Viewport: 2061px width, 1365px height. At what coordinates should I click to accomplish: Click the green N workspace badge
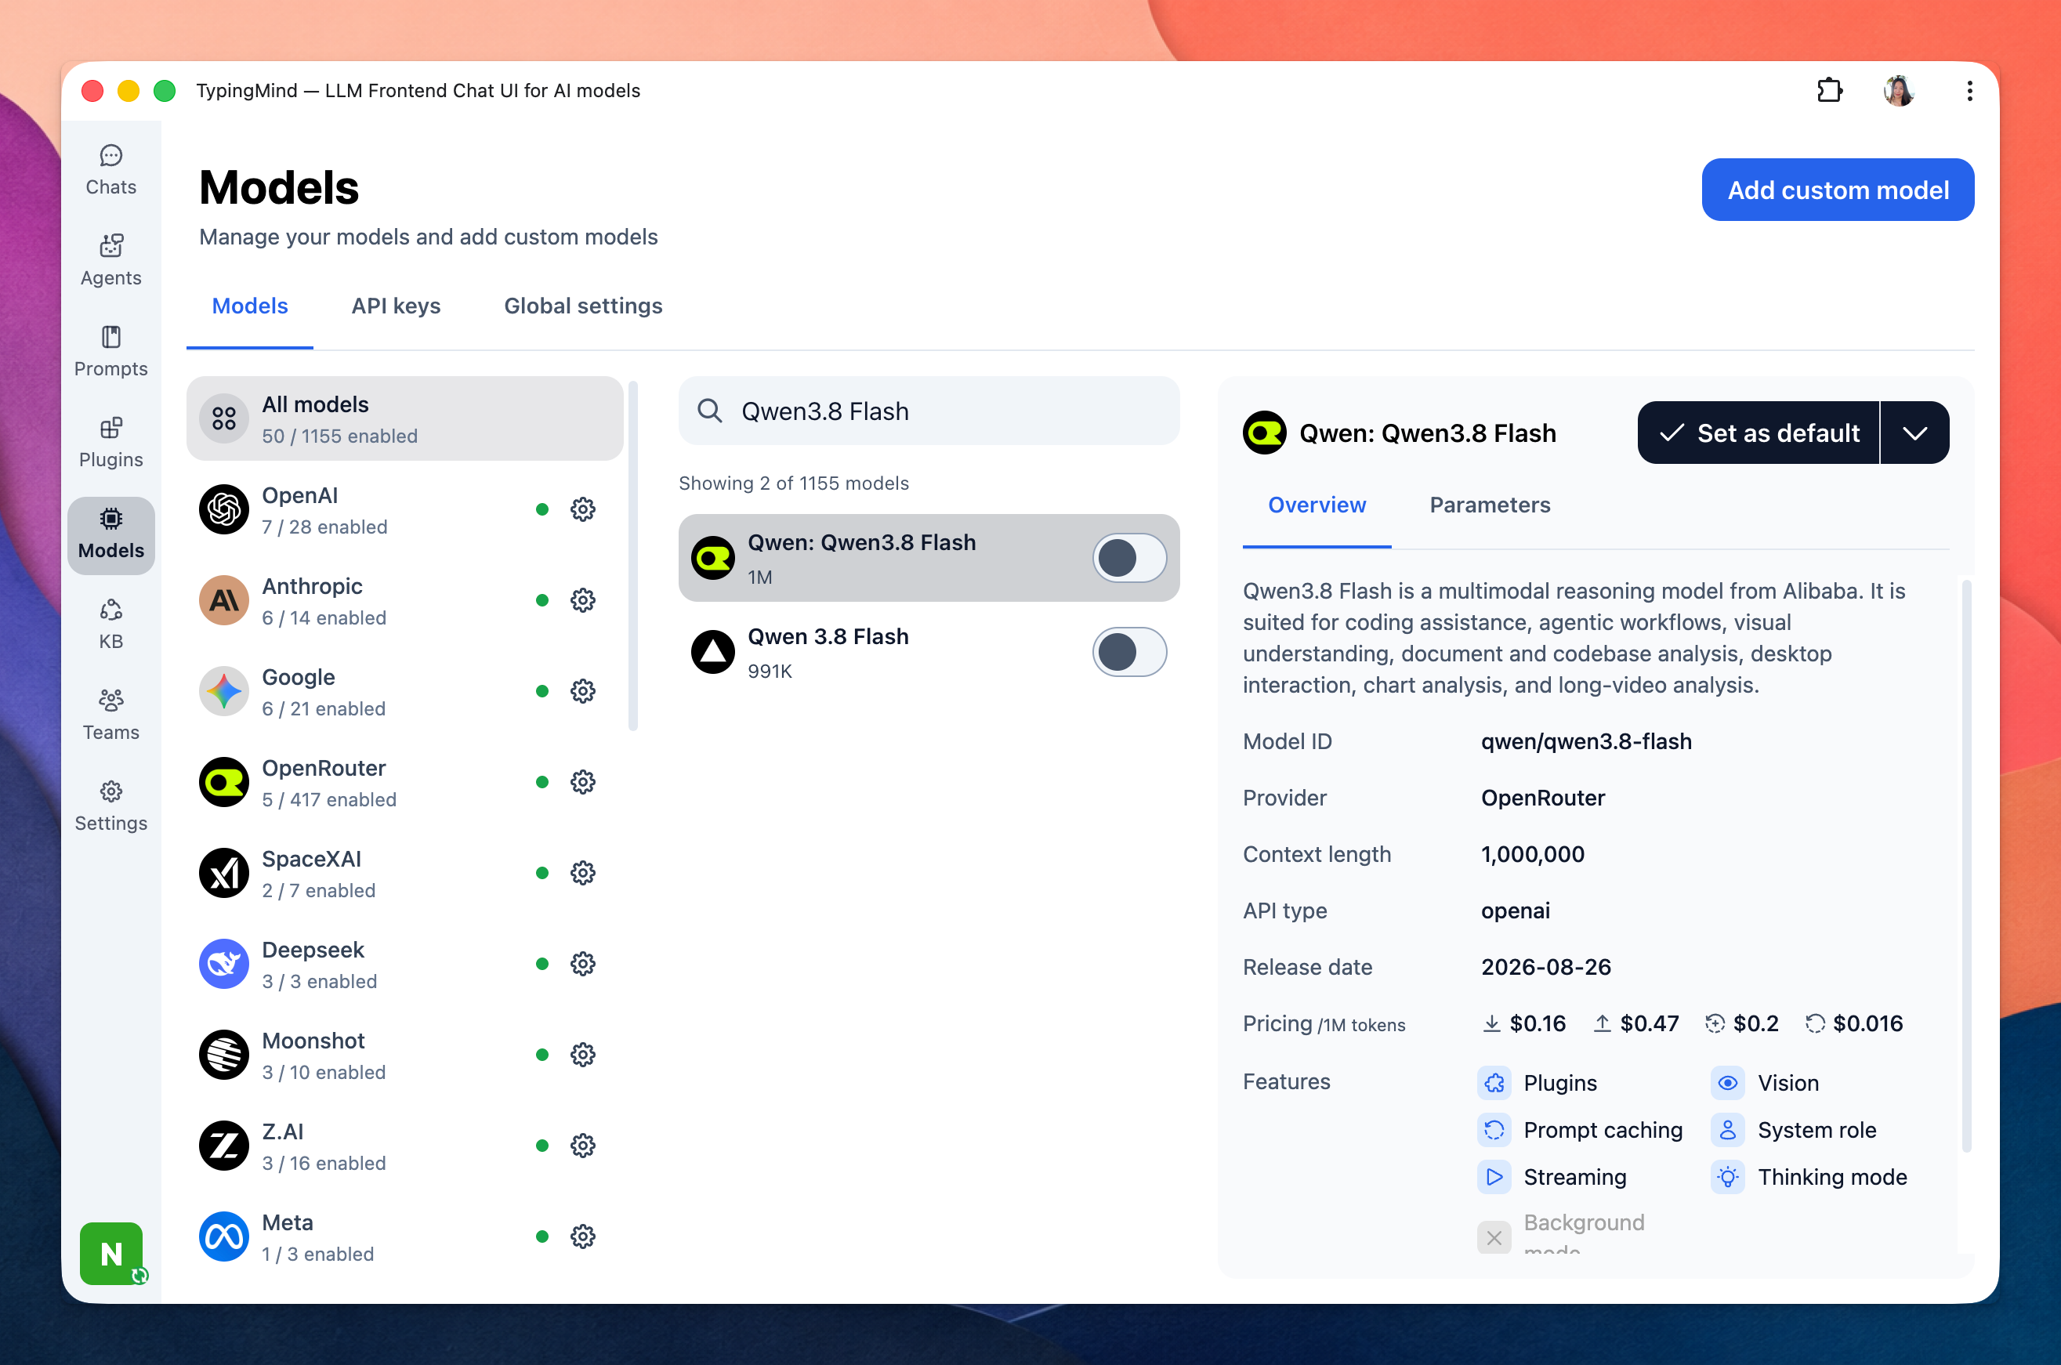[x=111, y=1253]
